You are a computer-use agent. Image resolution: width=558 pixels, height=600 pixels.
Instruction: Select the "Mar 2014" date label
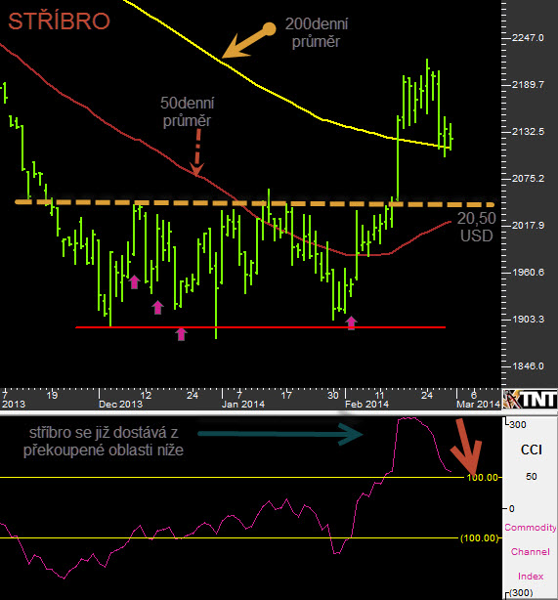(478, 405)
